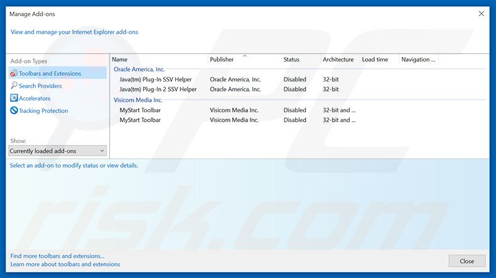Click Oracle America, Inc. publisher of Java(tm) Plug-In SSV Helper
Screen dimensions: 496x278
[x=235, y=79]
